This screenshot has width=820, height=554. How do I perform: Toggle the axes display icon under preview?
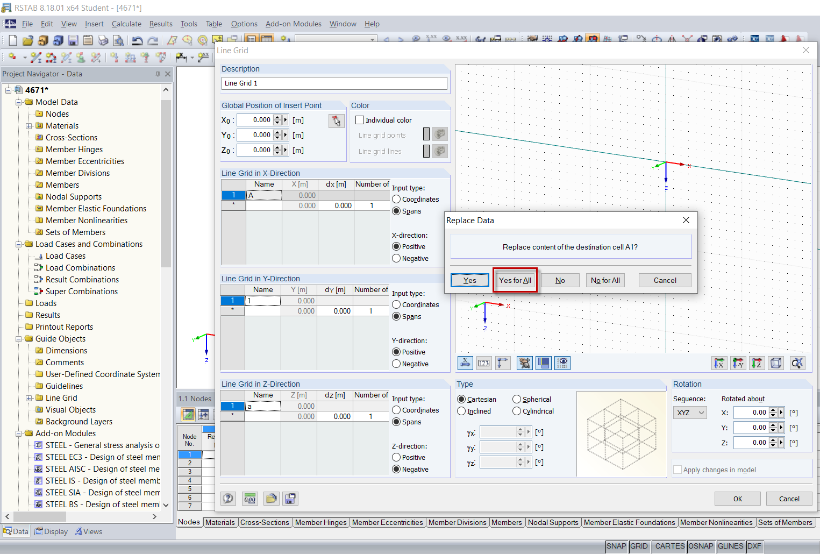tap(503, 363)
